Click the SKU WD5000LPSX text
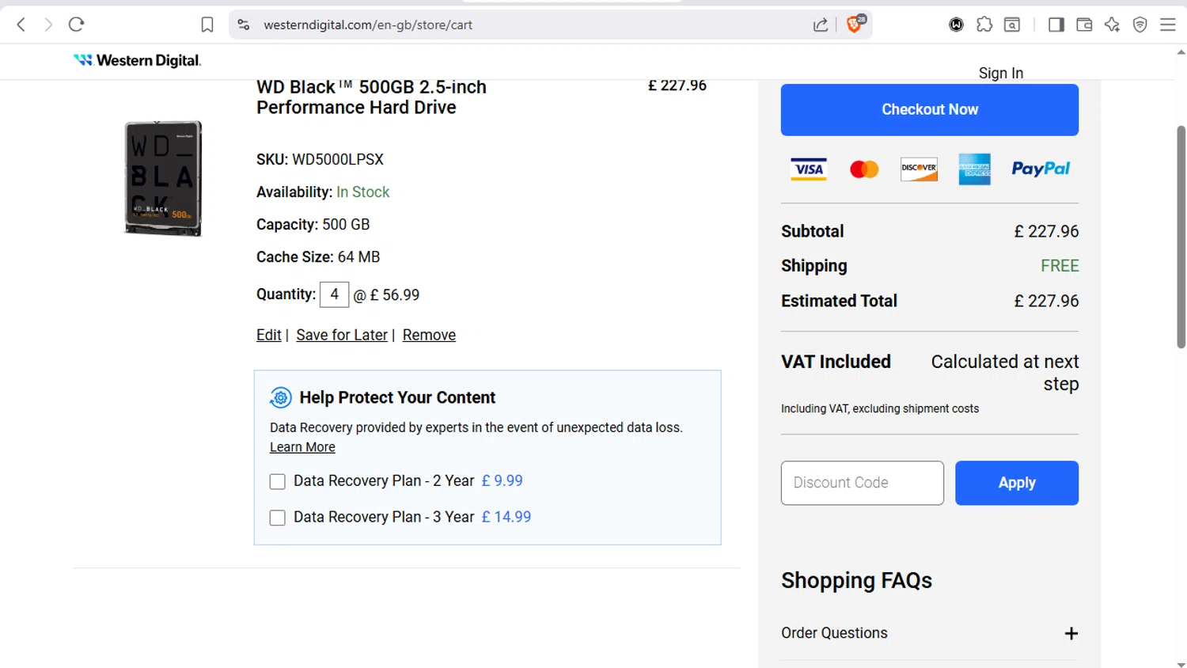Viewport: 1187px width, 668px height. coord(320,159)
